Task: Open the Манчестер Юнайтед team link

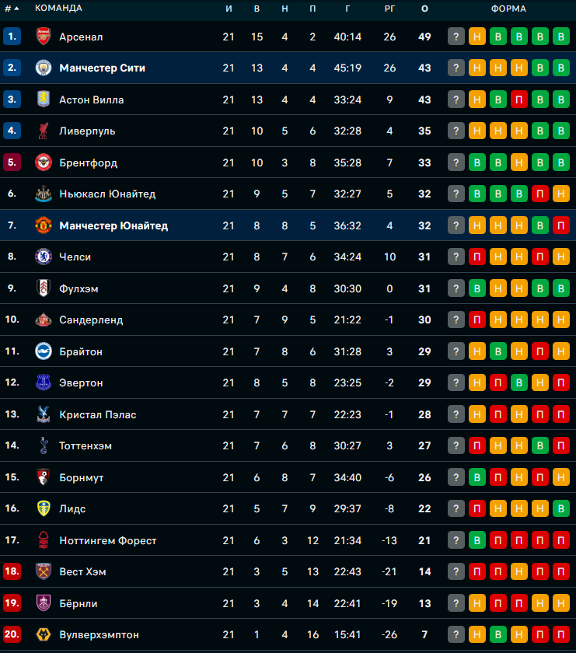Action: (113, 225)
